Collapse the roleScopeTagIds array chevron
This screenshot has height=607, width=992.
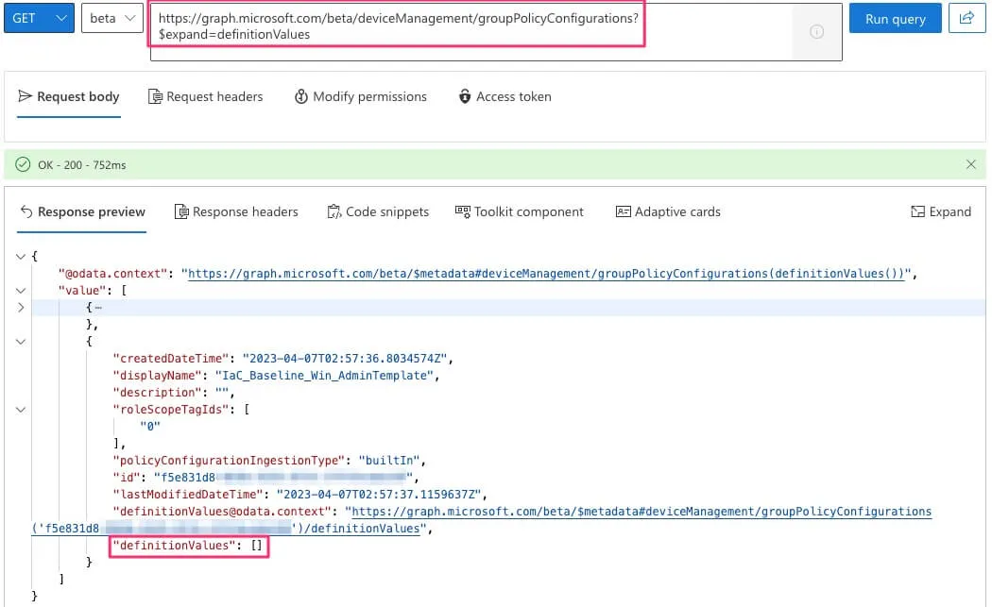[x=20, y=409]
